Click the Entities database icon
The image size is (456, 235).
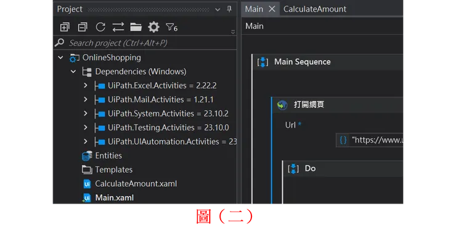click(x=87, y=156)
